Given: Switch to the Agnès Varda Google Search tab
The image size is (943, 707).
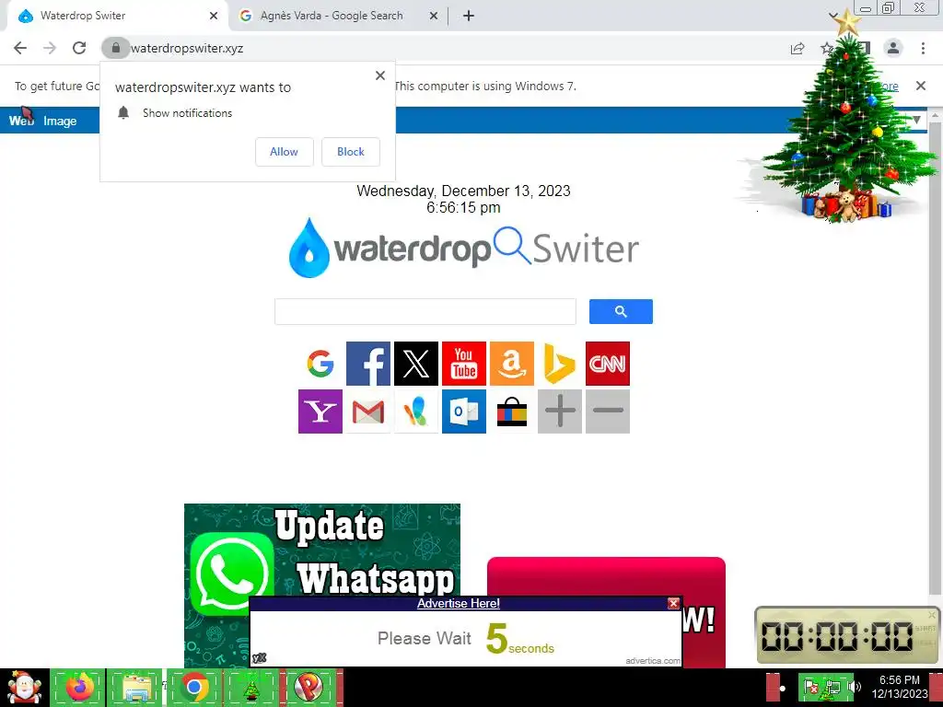Looking at the screenshot, I should pos(332,16).
